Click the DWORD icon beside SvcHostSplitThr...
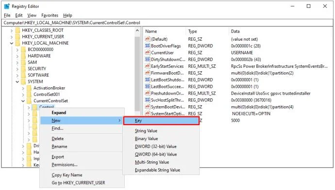Viewport: 335px width, 190px height. click(147, 100)
